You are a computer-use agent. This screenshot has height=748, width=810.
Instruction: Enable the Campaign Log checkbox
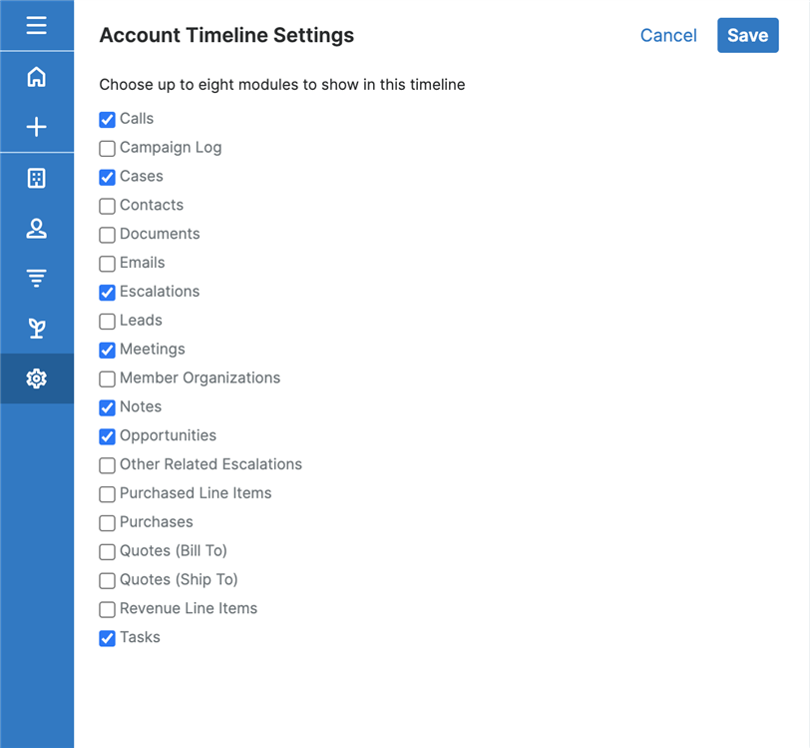pyautogui.click(x=108, y=149)
